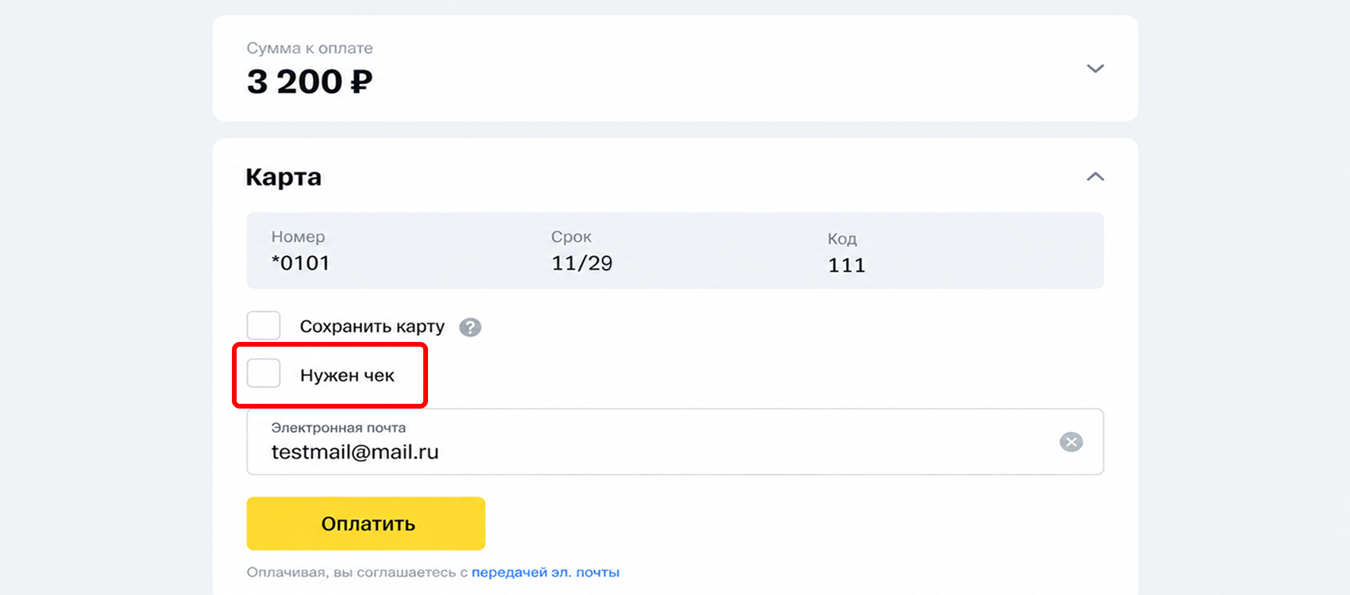The width and height of the screenshot is (1350, 595).
Task: Click the card Номер field *0101
Action: pyautogui.click(x=301, y=251)
